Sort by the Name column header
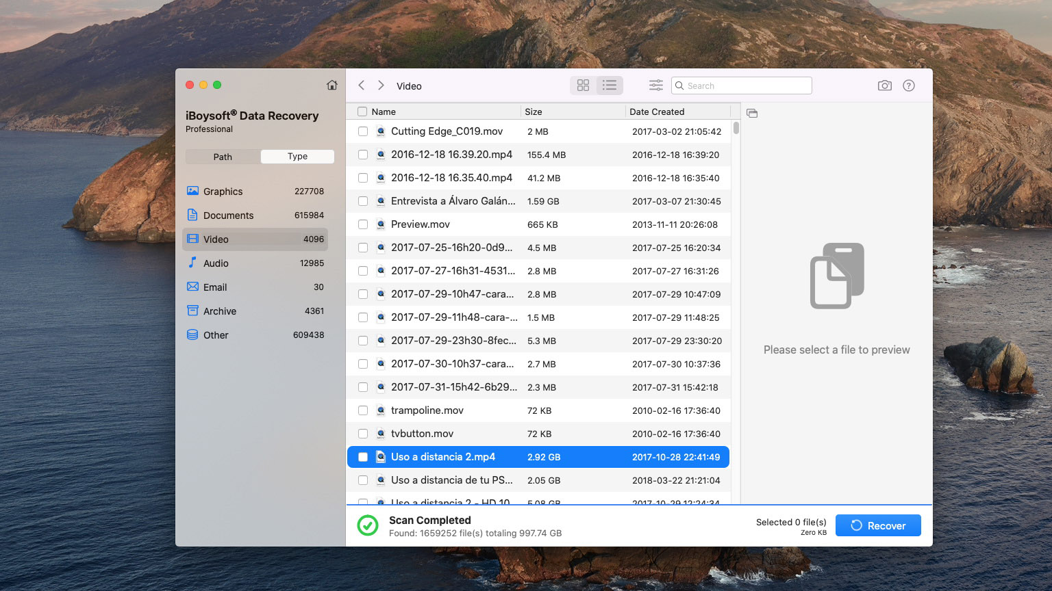The width and height of the screenshot is (1052, 591). point(384,111)
